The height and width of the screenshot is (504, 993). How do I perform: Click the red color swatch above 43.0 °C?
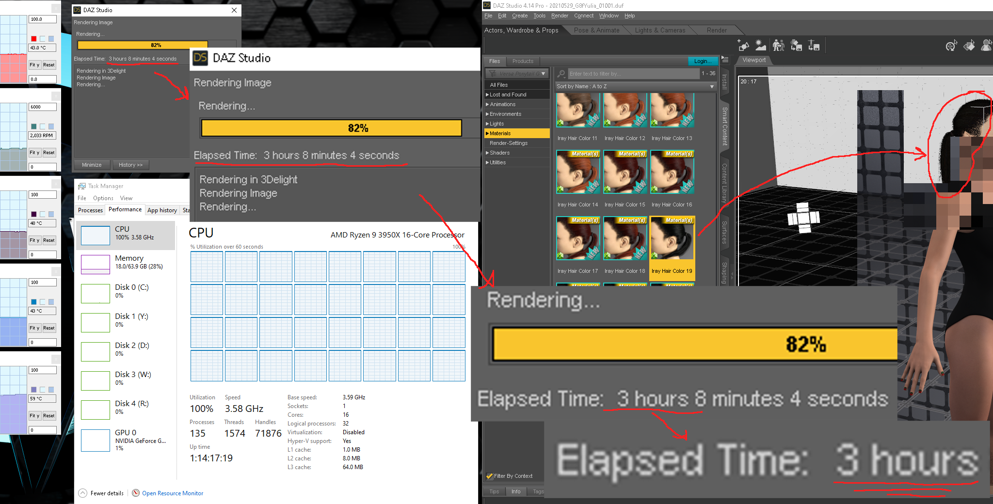[34, 39]
